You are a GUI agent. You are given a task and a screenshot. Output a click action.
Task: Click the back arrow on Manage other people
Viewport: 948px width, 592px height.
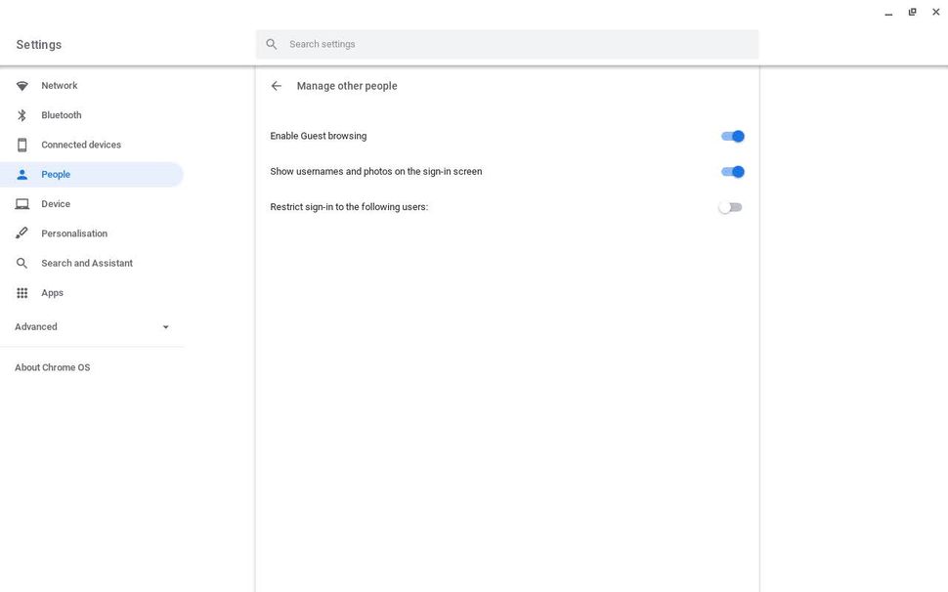coord(276,85)
